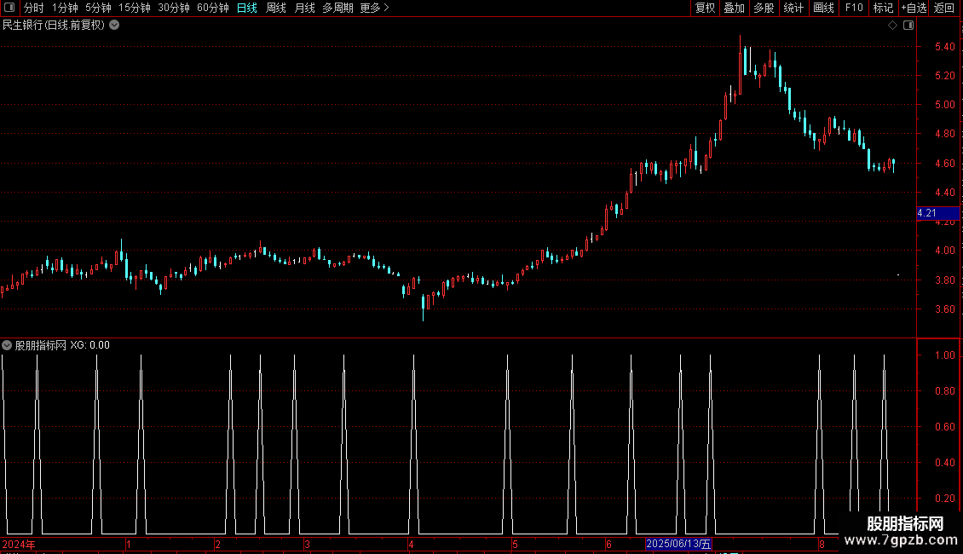Open 多周期 multi-period view
The height and width of the screenshot is (554, 963).
coord(337,8)
